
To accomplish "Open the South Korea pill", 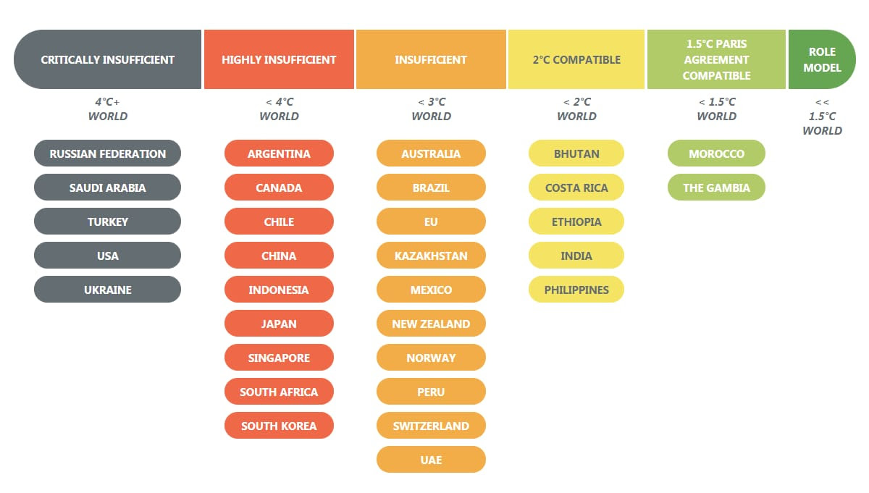I will point(279,426).
